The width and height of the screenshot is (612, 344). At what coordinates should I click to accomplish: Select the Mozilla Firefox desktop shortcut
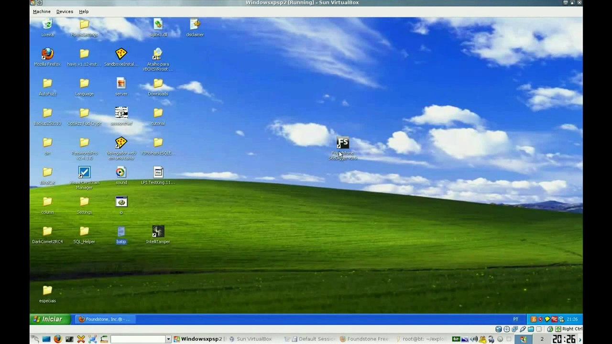[47, 57]
